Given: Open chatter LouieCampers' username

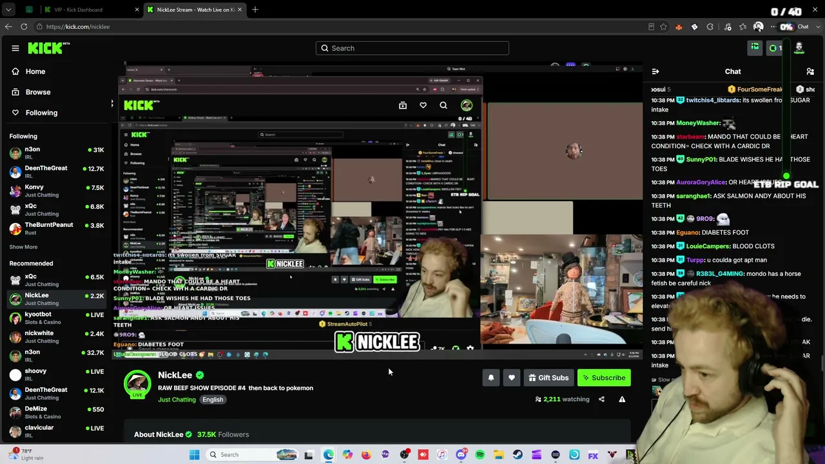Looking at the screenshot, I should (x=708, y=246).
